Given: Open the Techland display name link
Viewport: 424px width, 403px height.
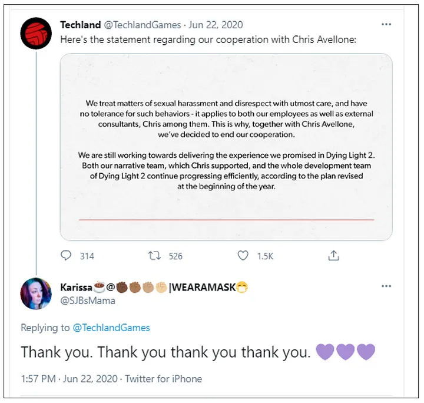Looking at the screenshot, I should pyautogui.click(x=80, y=25).
